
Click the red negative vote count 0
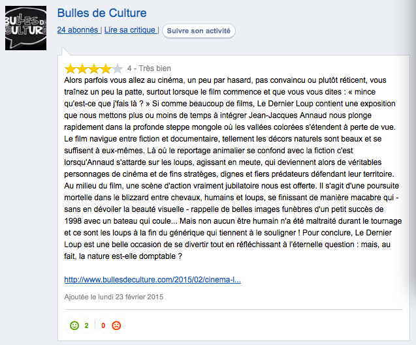click(x=103, y=325)
